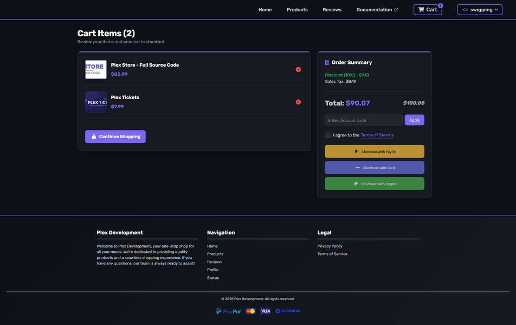Click the Order Summary receipt icon

click(x=327, y=63)
